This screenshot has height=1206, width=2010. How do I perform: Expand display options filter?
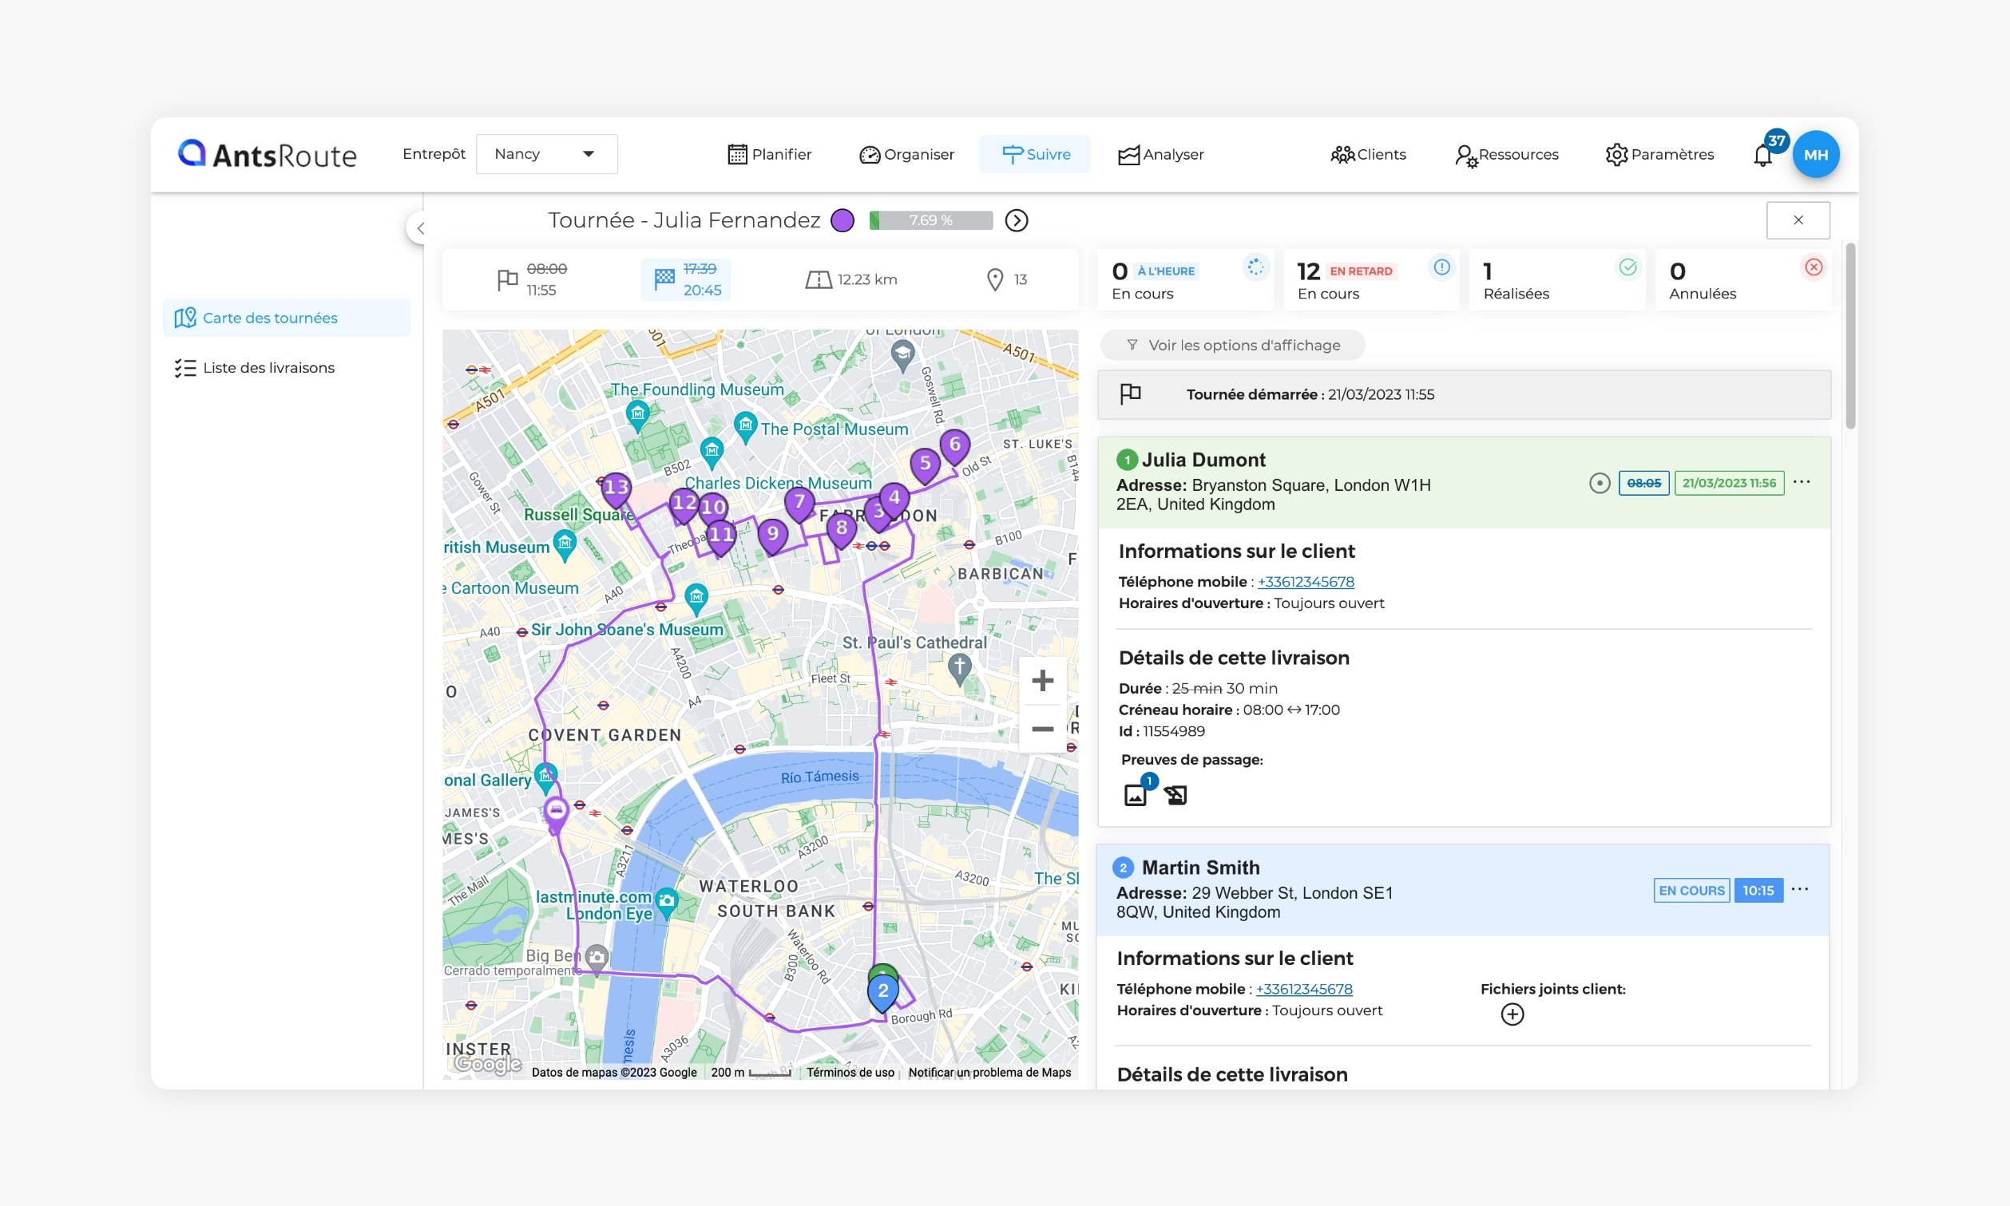pyautogui.click(x=1232, y=345)
